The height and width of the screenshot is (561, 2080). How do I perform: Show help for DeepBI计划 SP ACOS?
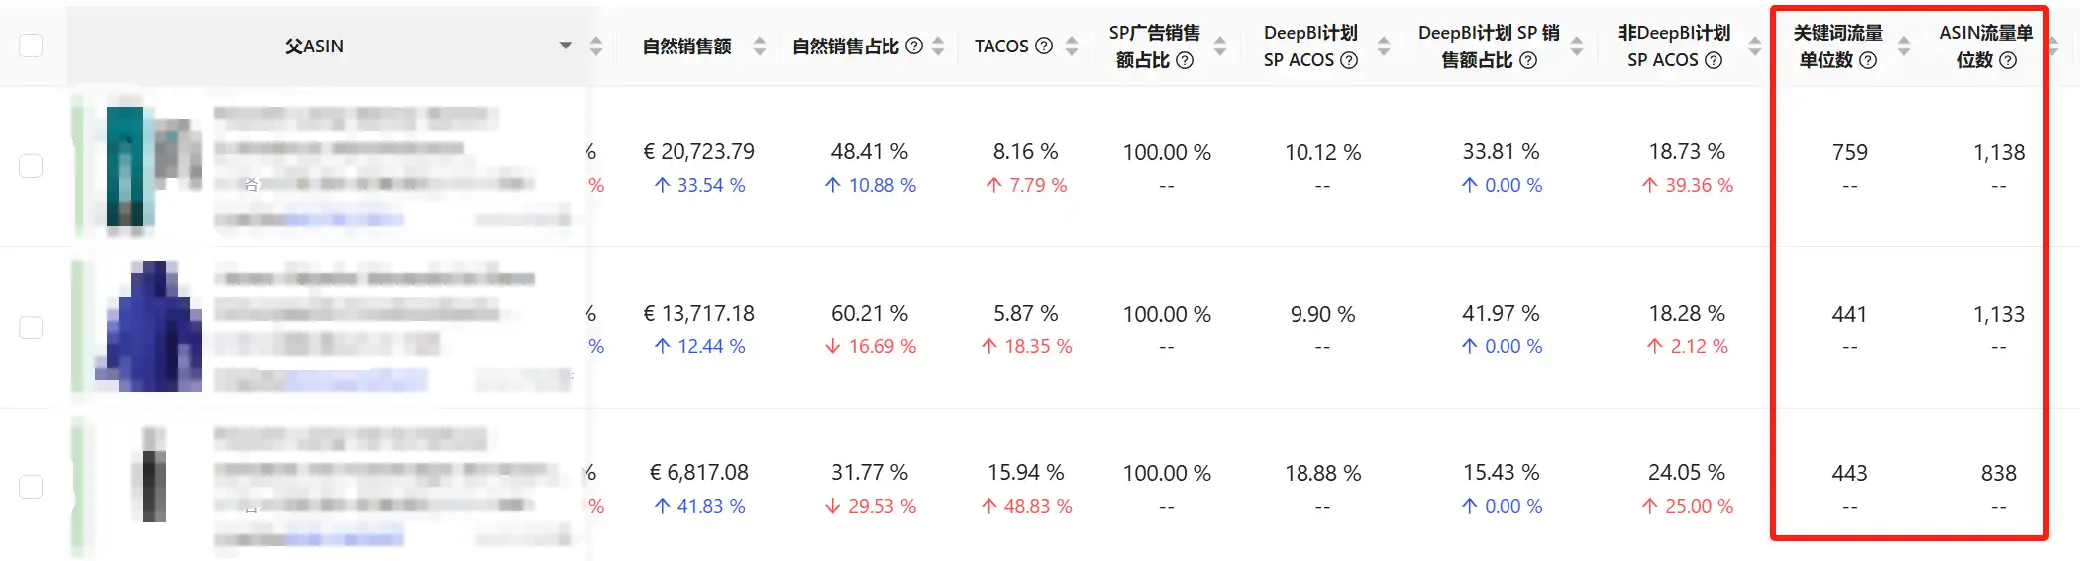pyautogui.click(x=1349, y=60)
